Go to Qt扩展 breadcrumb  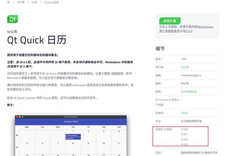pyautogui.click(x=21, y=2)
